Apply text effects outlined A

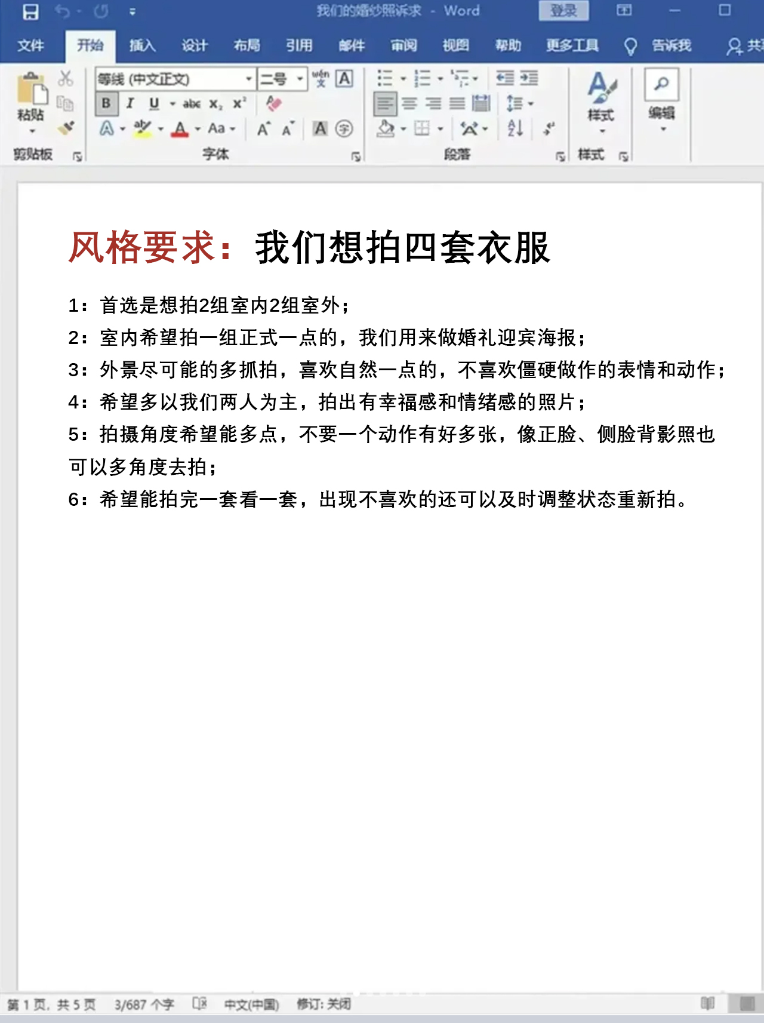[107, 128]
